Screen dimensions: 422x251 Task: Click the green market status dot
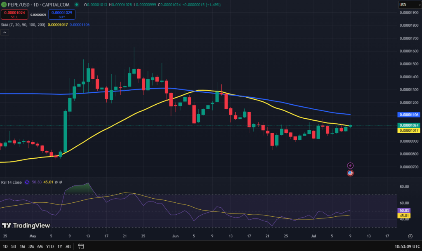click(77, 5)
